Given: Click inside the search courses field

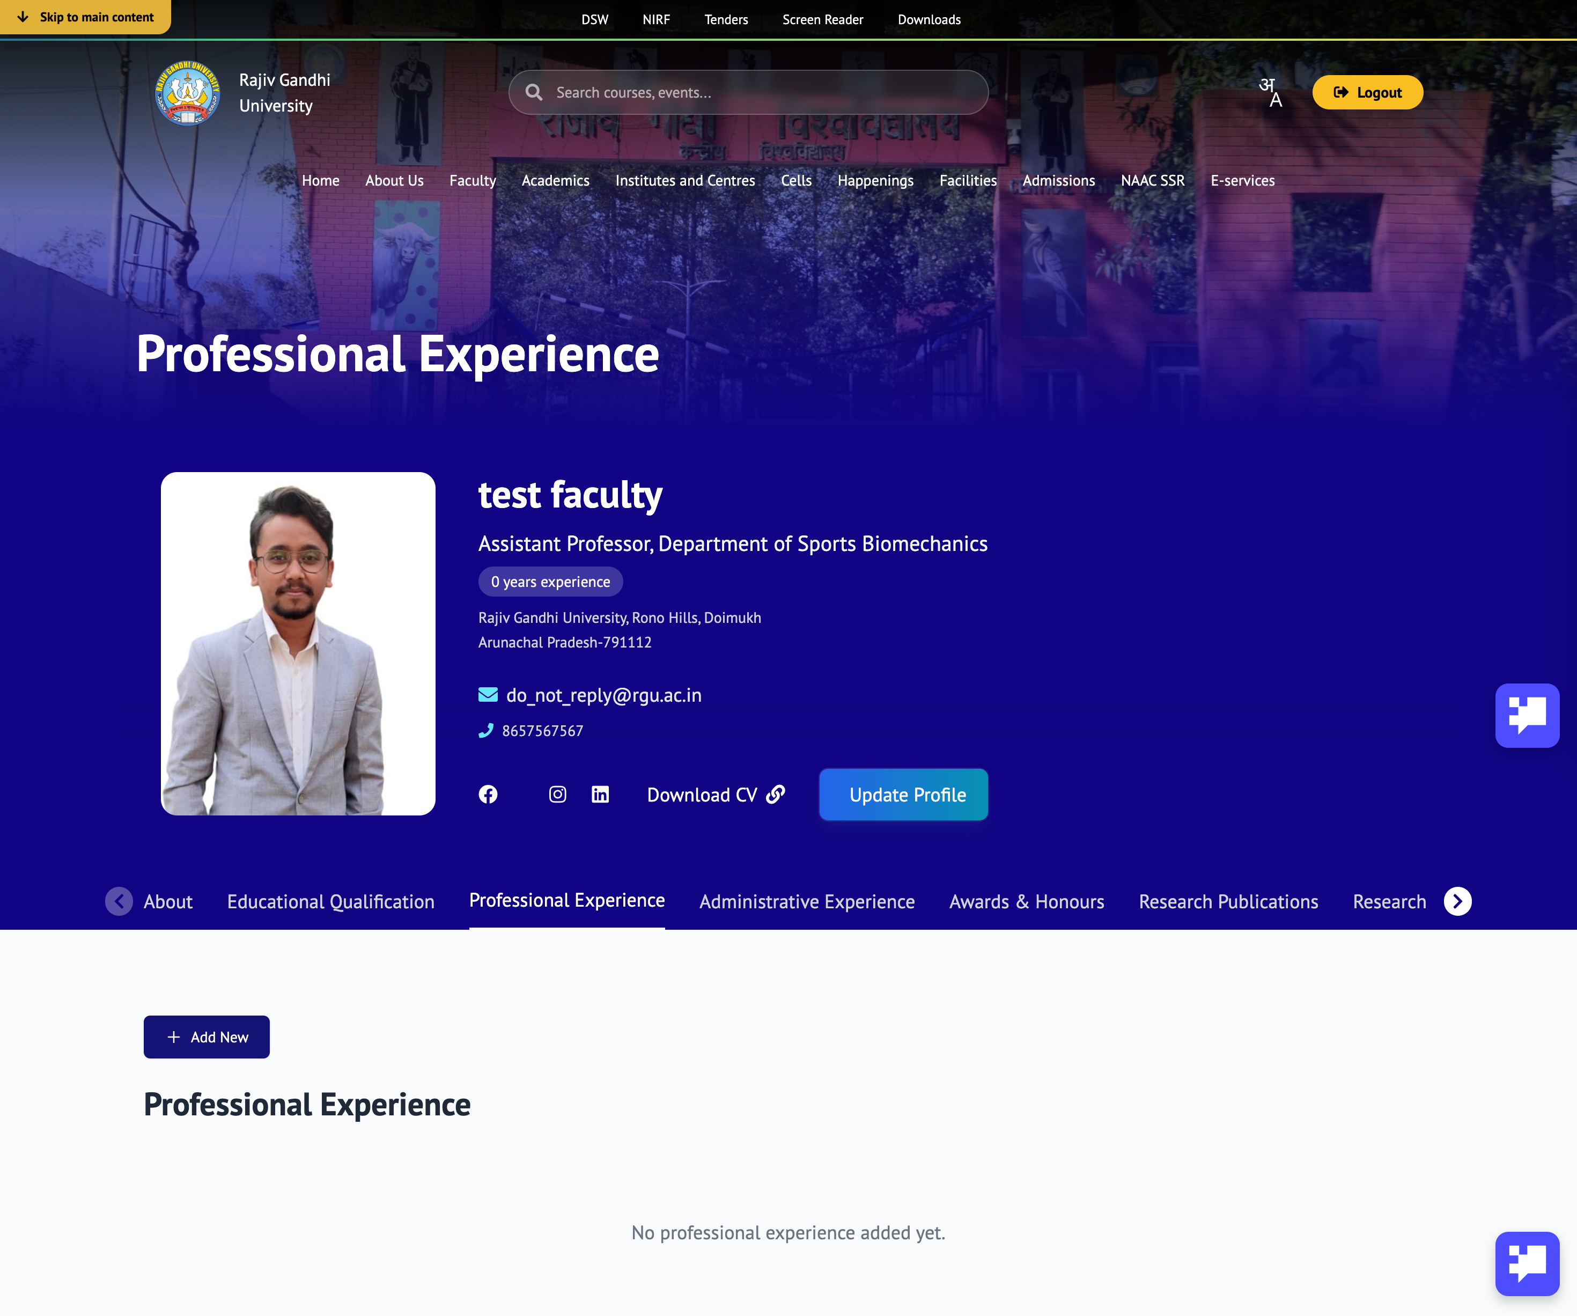Looking at the screenshot, I should pos(751,92).
